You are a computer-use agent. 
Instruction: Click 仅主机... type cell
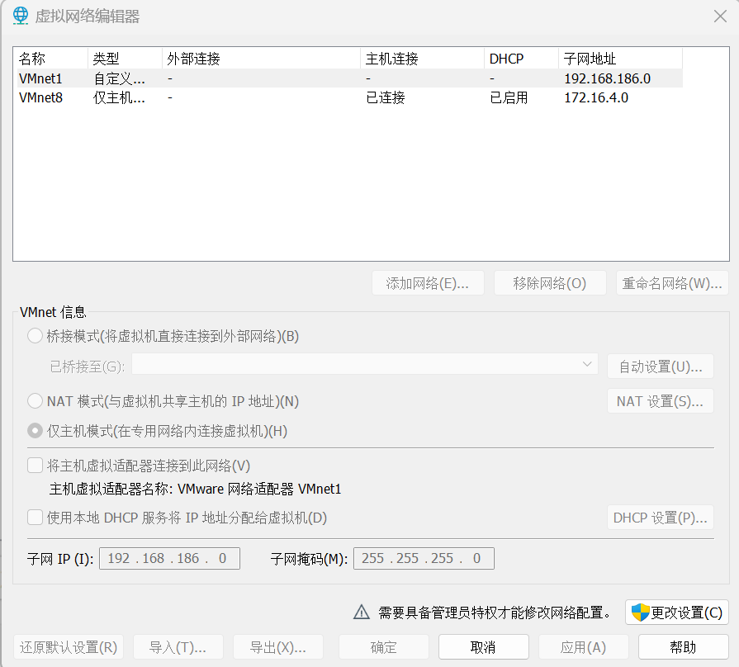(119, 98)
